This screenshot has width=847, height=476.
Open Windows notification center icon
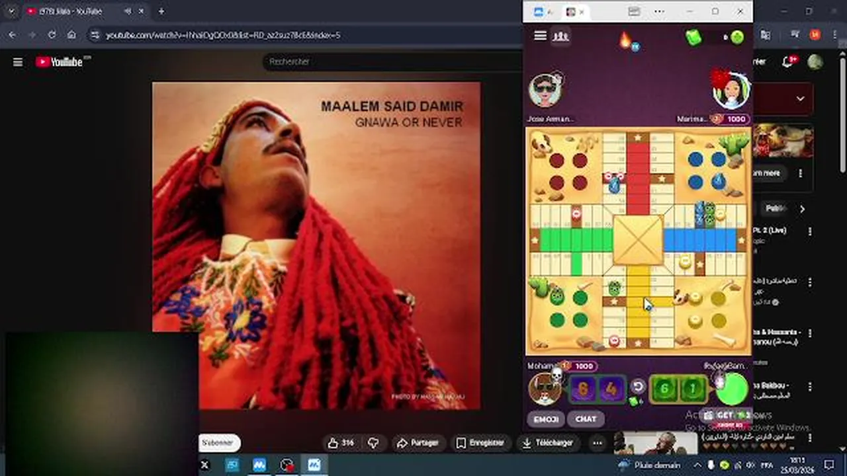829,465
